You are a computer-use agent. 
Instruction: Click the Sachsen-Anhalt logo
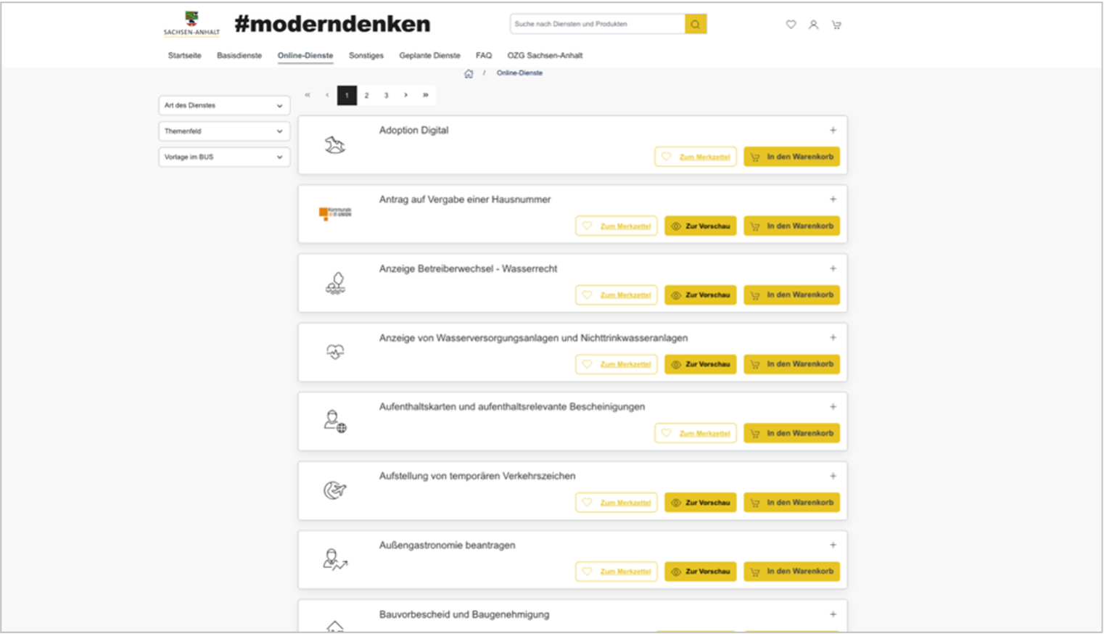pyautogui.click(x=191, y=24)
